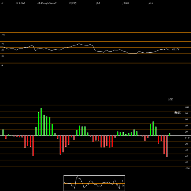Screen dimensions: 191x191
Task: Click the 'SI(TM)' header text
Action: (x=73, y=3)
